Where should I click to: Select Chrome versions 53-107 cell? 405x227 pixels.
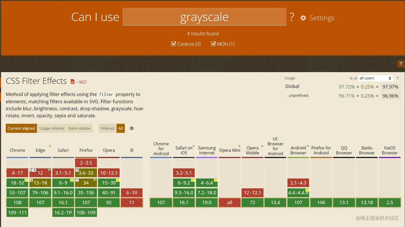(x=17, y=193)
